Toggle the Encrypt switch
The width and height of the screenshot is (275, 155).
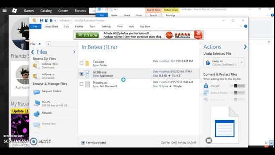click(239, 86)
